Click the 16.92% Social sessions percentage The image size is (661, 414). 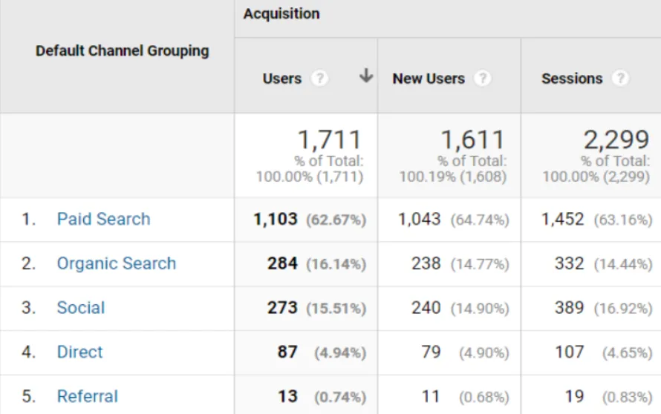point(623,309)
